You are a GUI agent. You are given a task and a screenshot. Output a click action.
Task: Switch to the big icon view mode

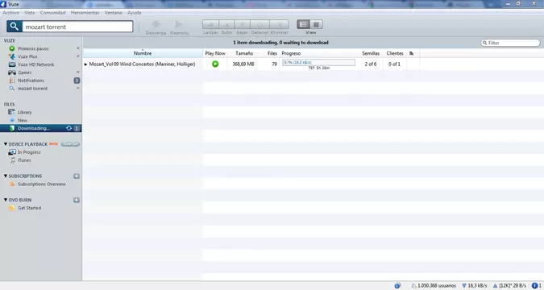point(316,24)
